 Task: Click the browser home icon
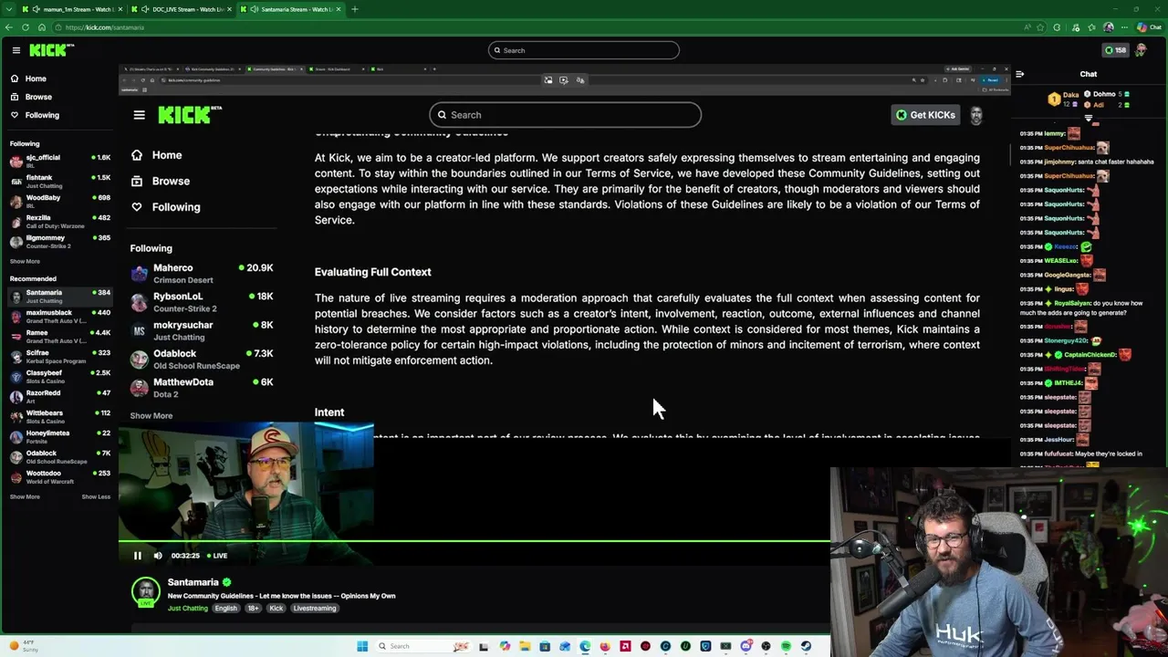click(x=41, y=27)
